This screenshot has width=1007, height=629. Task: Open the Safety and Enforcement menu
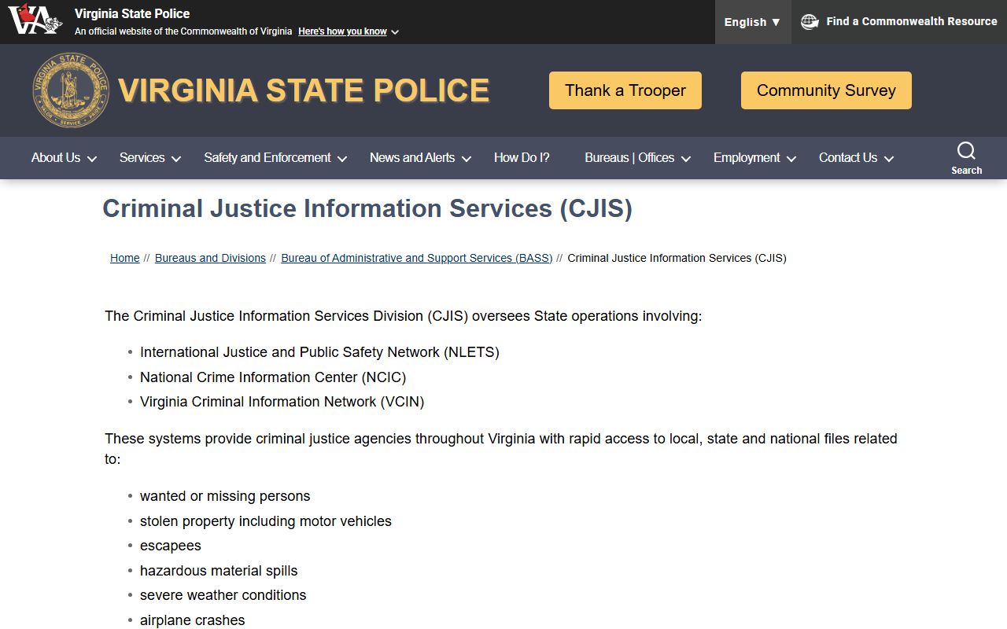[267, 157]
